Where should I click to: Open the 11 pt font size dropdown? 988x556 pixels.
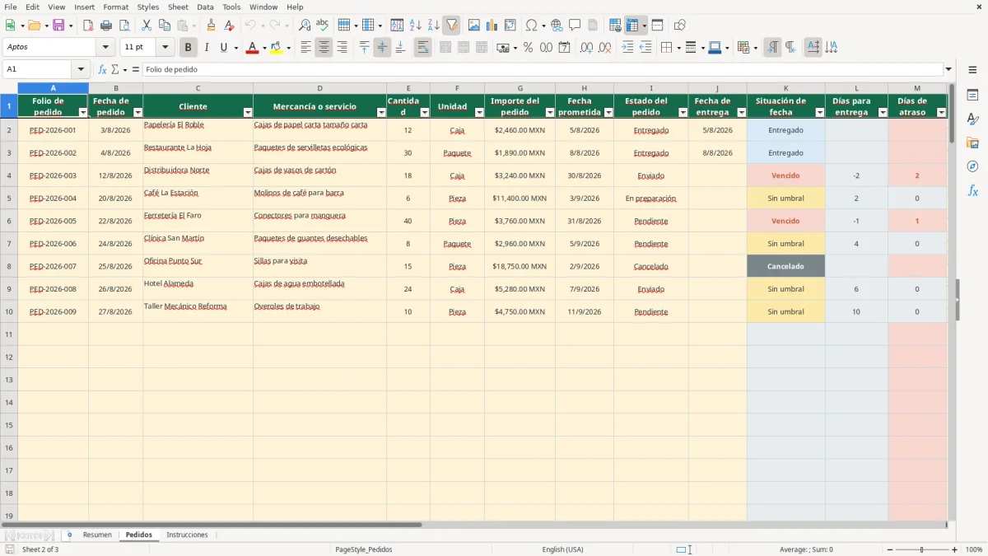165,48
